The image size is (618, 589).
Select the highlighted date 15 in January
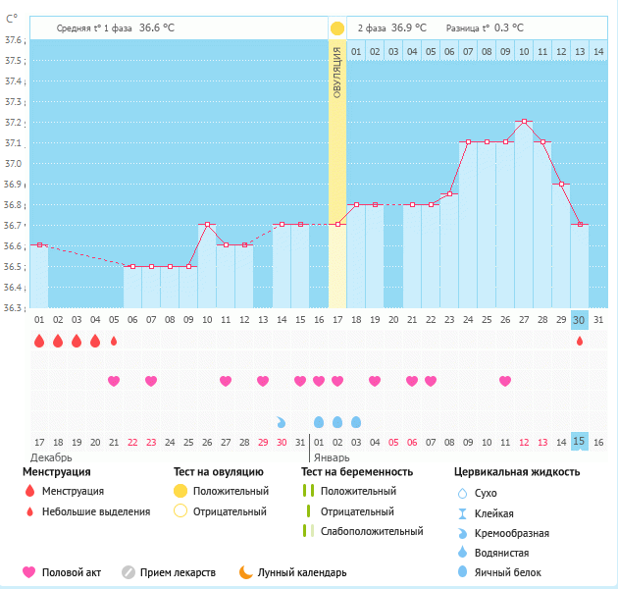[x=580, y=442]
